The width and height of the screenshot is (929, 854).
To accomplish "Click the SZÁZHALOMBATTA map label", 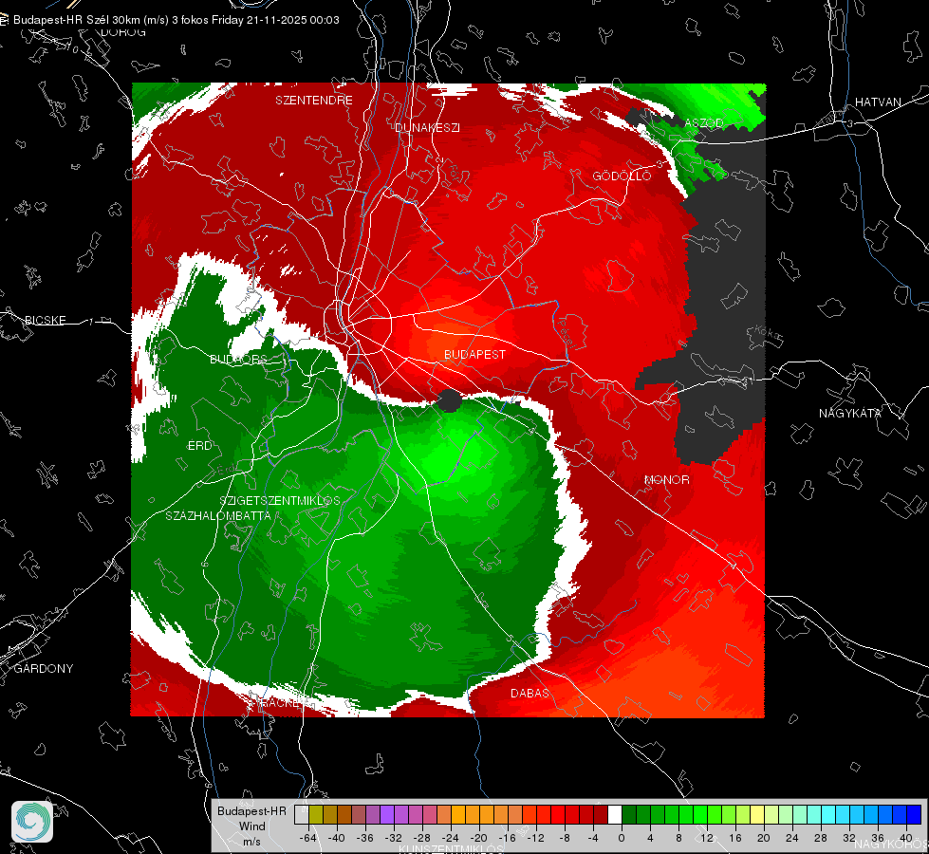I will (218, 515).
